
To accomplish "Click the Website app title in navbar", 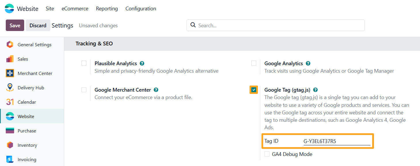I will tap(28, 9).
